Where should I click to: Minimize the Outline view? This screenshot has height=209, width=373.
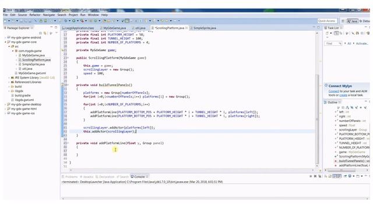(x=365, y=102)
